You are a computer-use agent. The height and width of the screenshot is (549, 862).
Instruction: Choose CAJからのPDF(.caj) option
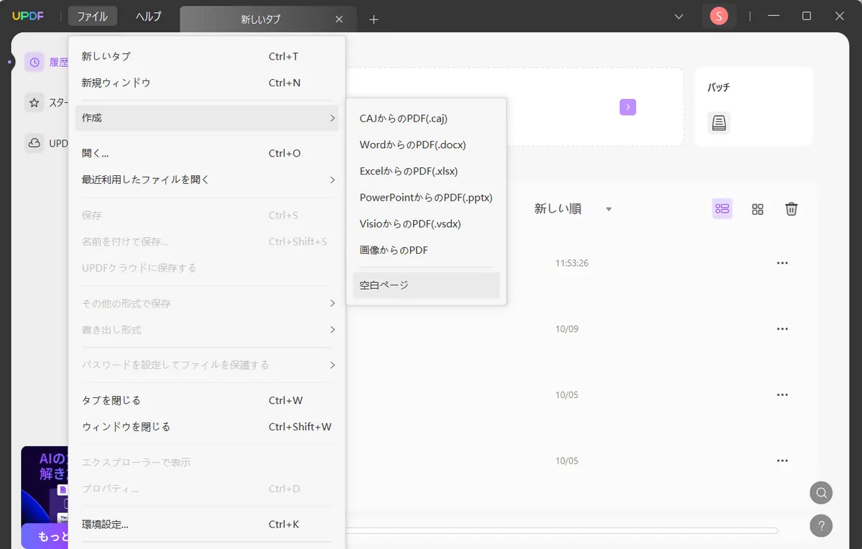pos(427,119)
